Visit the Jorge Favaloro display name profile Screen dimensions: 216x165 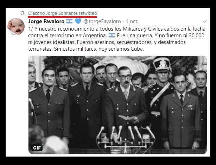[x=46, y=21]
